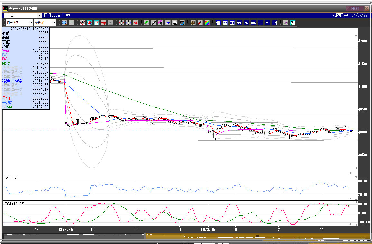This screenshot has width=372, height=244.
Task: Click the red-arrow candle narrow icon
Action: (121, 23)
